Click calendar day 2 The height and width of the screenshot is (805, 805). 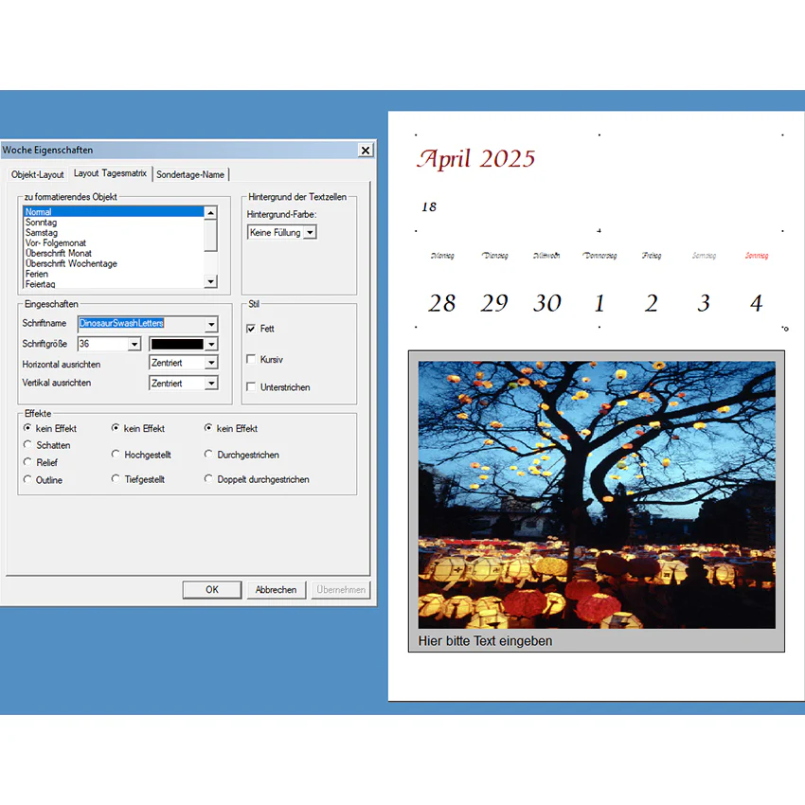pyautogui.click(x=652, y=303)
